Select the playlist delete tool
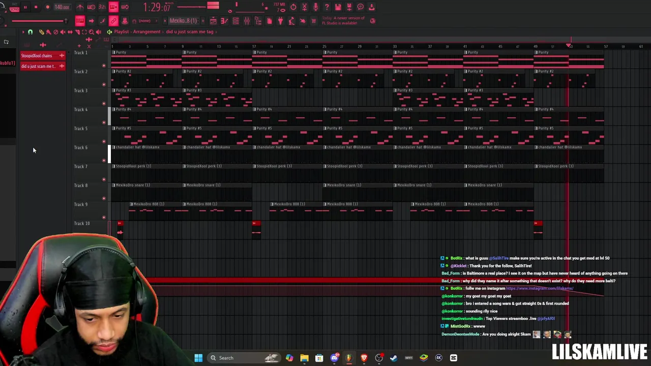The width and height of the screenshot is (651, 366). click(x=56, y=32)
